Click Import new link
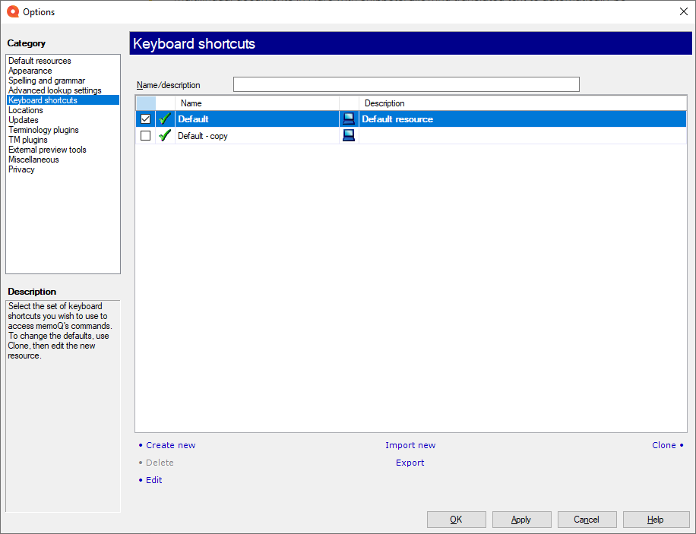 [x=410, y=445]
